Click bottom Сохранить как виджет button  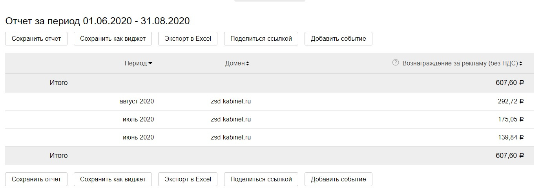point(113,179)
